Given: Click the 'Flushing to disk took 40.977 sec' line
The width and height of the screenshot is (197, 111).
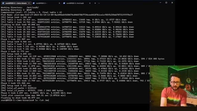Looking at the screenshot, I should click(x=21, y=98).
